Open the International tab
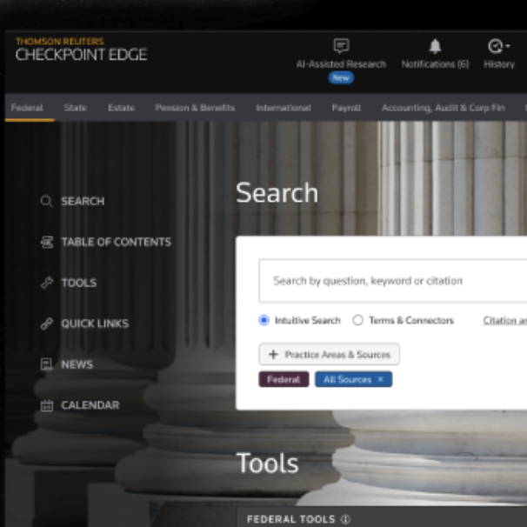Image resolution: width=527 pixels, height=527 pixels. tap(284, 108)
